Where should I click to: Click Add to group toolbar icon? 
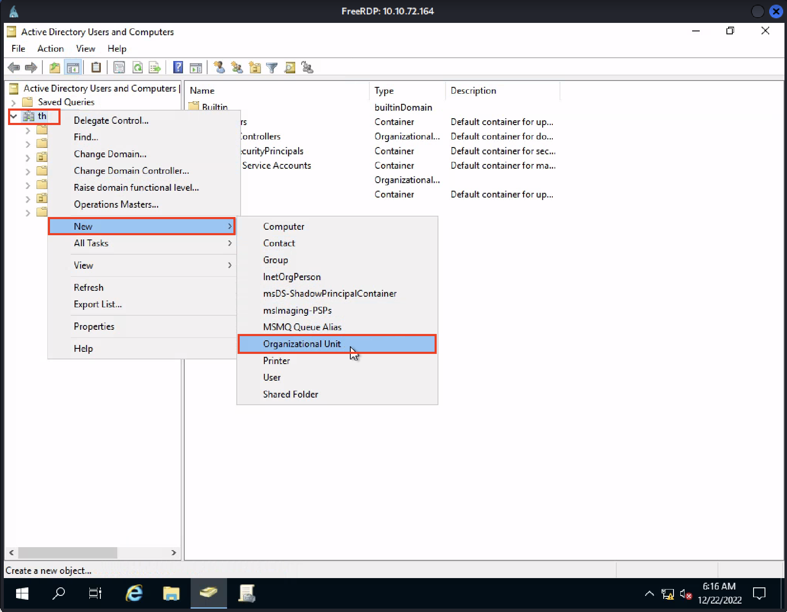point(307,67)
